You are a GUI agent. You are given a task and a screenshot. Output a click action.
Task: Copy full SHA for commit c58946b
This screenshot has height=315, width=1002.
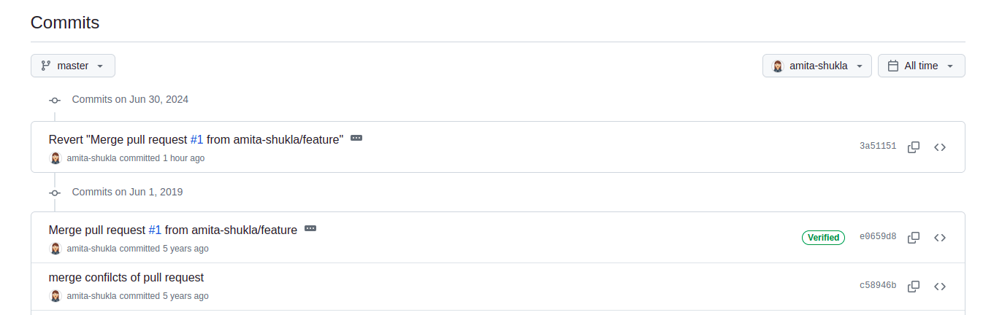coord(913,286)
